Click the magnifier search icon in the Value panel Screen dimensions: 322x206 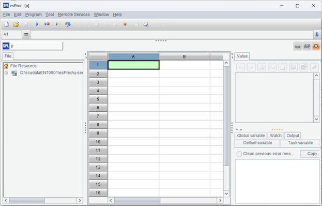pos(262,67)
